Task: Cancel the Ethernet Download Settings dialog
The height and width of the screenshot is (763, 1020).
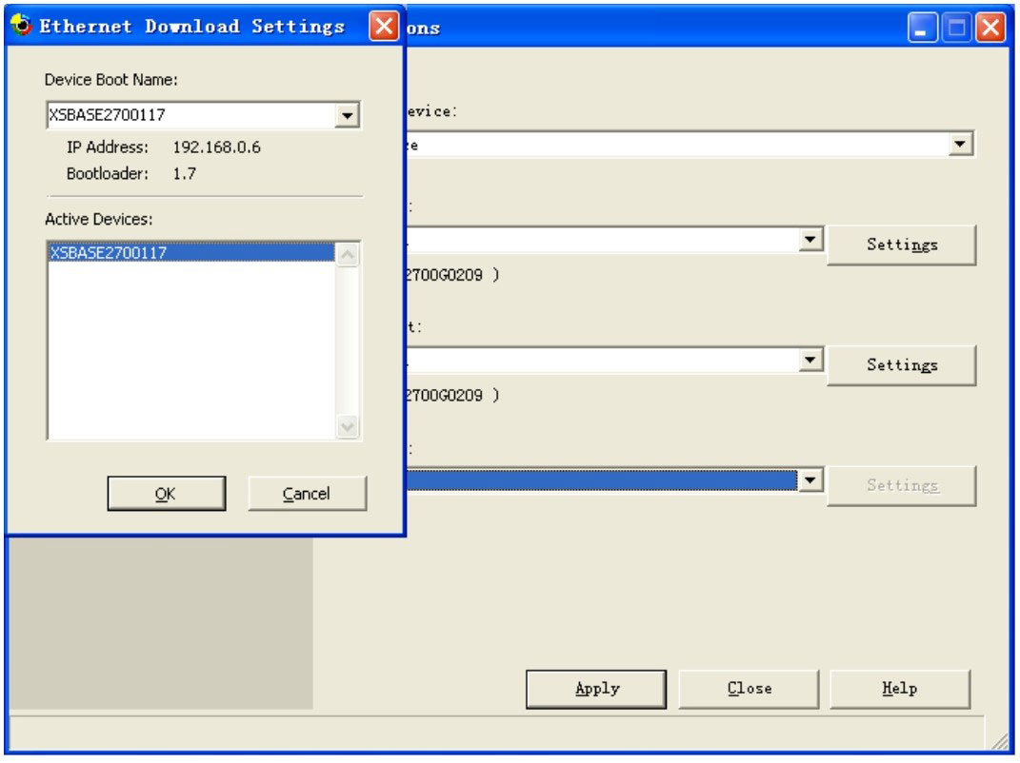Action: (307, 494)
